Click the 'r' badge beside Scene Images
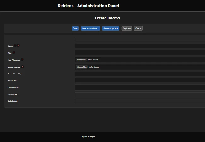 22,67
